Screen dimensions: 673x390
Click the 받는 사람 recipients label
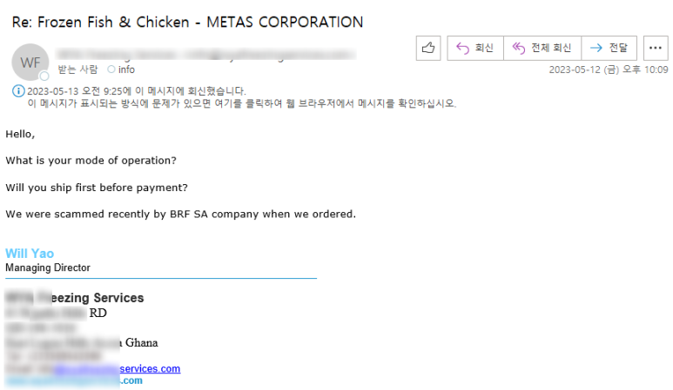click(x=77, y=69)
